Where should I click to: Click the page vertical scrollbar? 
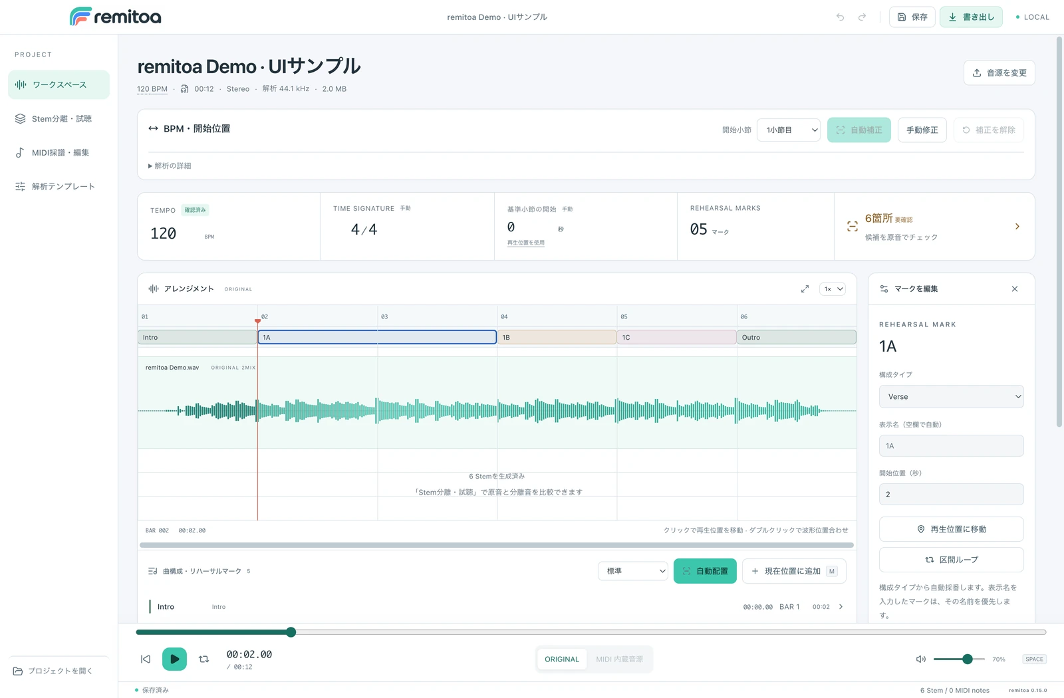pyautogui.click(x=1059, y=233)
